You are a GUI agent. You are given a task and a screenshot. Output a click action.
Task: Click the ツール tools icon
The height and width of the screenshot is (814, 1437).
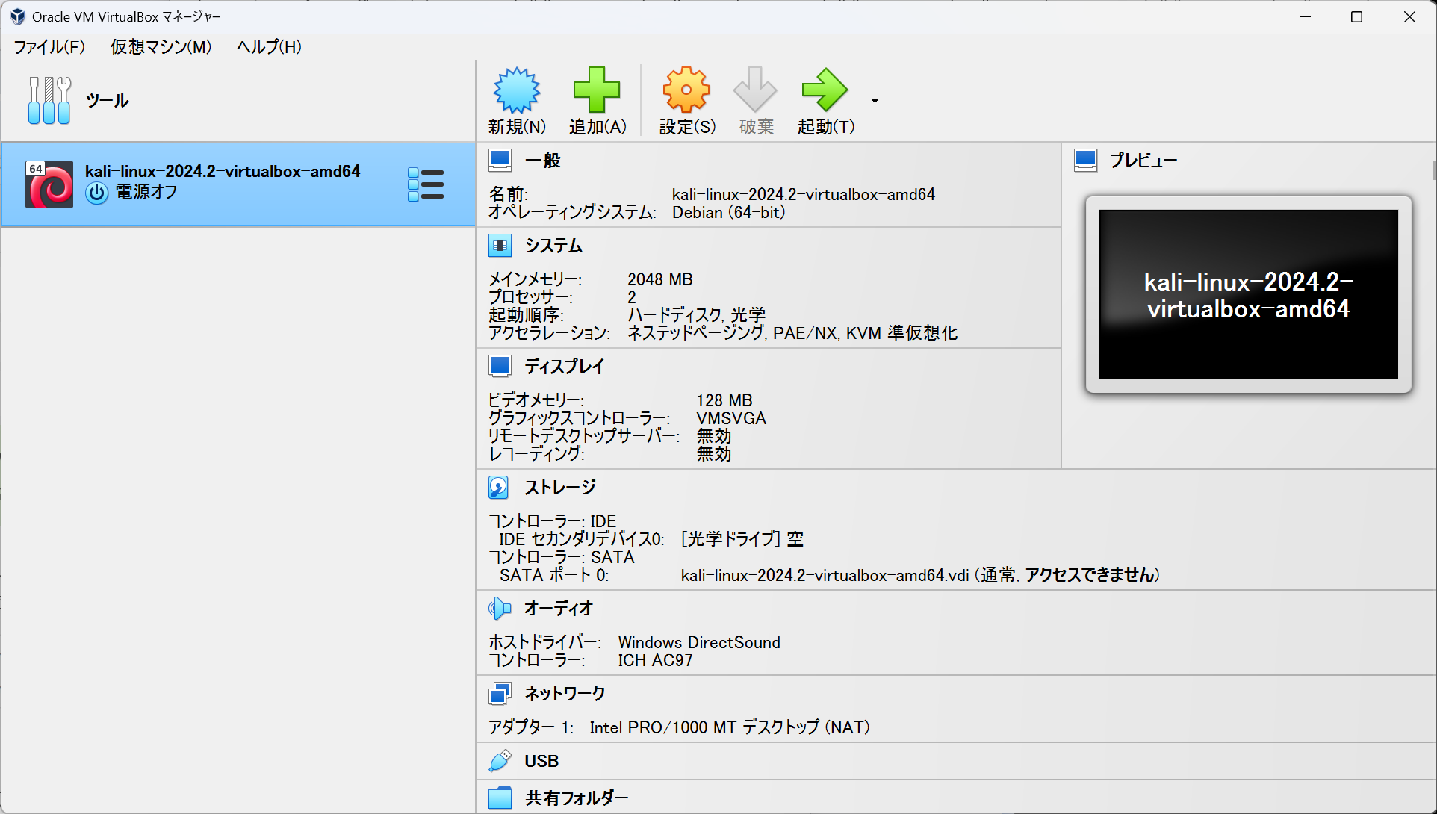[49, 99]
